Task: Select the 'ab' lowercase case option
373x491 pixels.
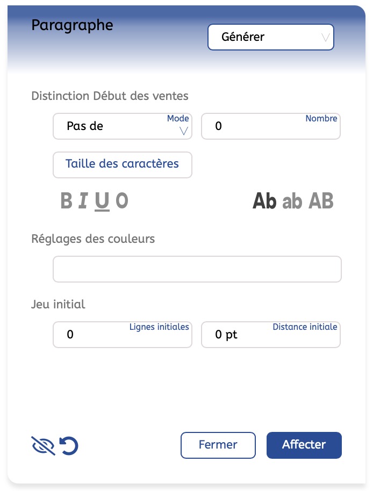Action: pos(292,201)
